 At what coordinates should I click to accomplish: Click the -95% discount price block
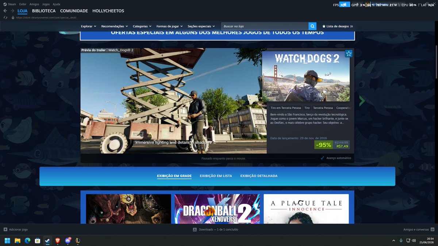coord(332,145)
